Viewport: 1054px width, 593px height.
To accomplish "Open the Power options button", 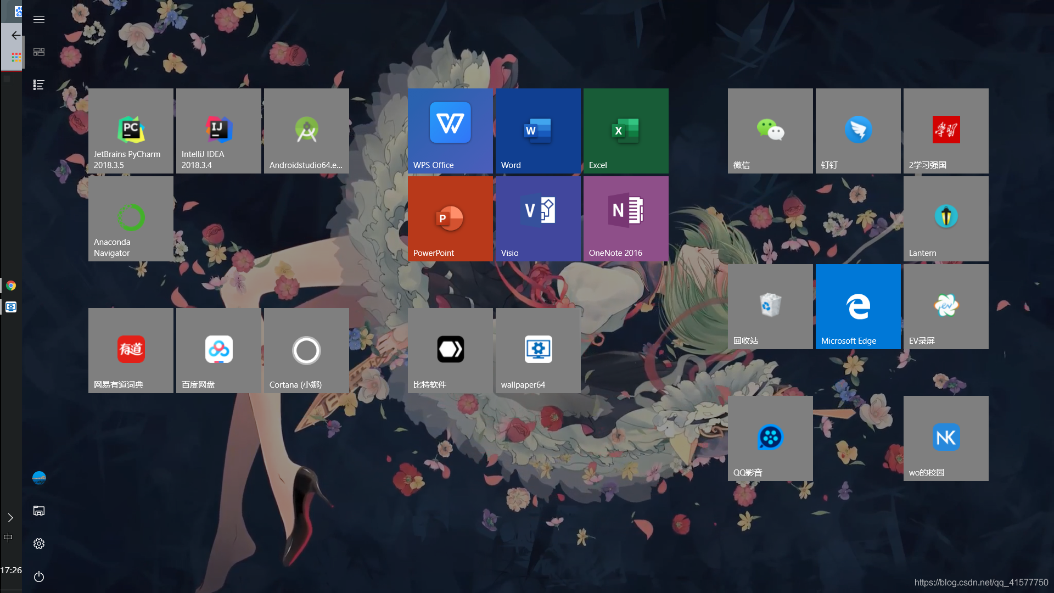I will tap(39, 577).
